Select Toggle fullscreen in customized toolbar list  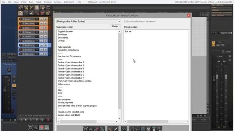[65, 32]
